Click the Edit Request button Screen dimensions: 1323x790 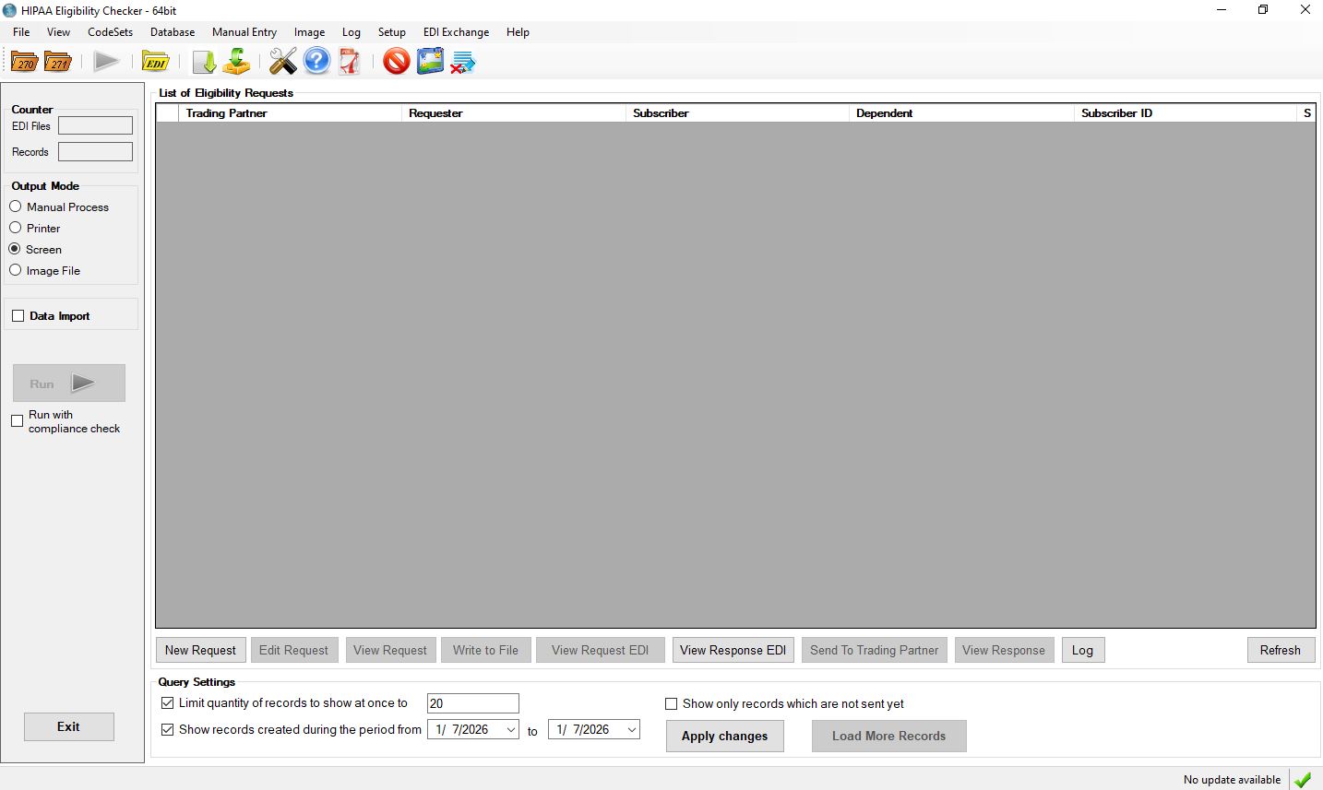(294, 650)
